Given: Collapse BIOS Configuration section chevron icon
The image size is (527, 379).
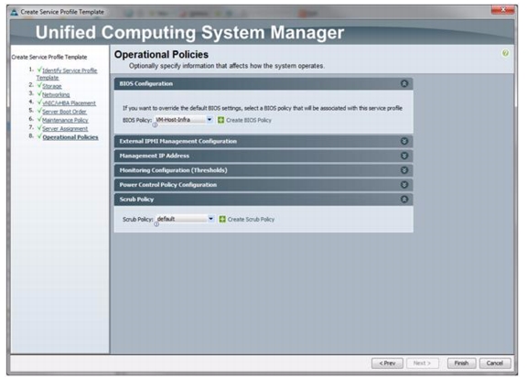Looking at the screenshot, I should pyautogui.click(x=404, y=83).
